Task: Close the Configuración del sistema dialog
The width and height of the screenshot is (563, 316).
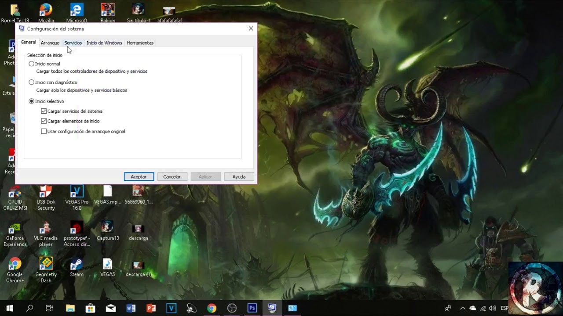Action: 251,29
